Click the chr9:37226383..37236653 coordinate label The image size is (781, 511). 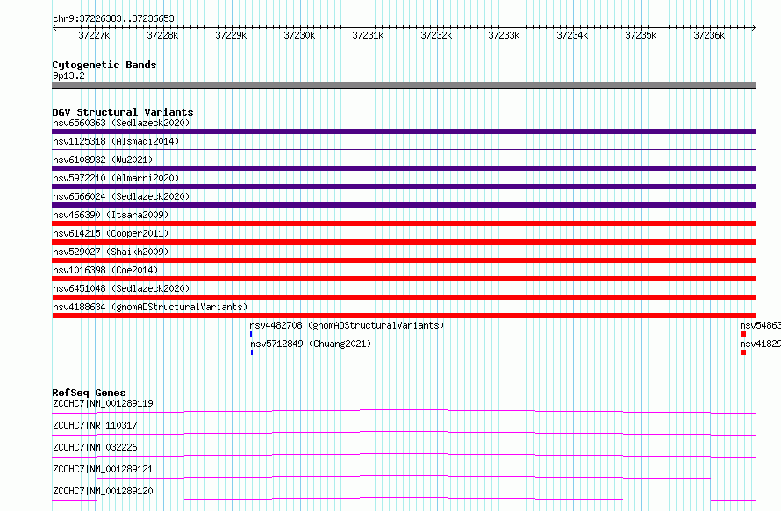113,18
